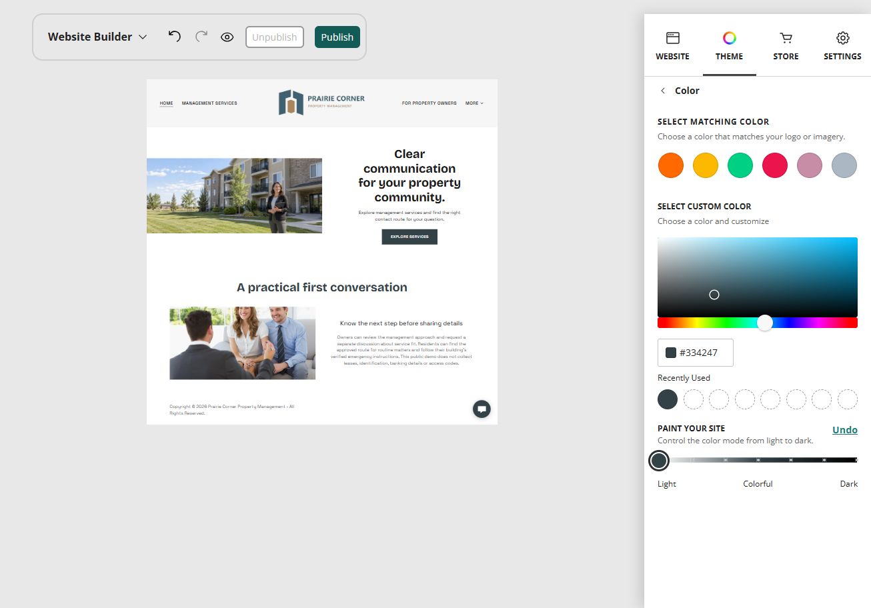Image resolution: width=871 pixels, height=608 pixels.
Task: Click the hex color input field
Action: pyautogui.click(x=696, y=353)
